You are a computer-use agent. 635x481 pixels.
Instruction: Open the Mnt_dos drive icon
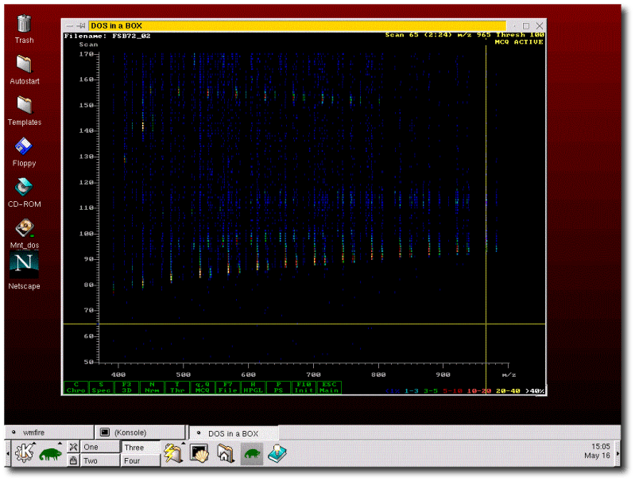point(24,229)
